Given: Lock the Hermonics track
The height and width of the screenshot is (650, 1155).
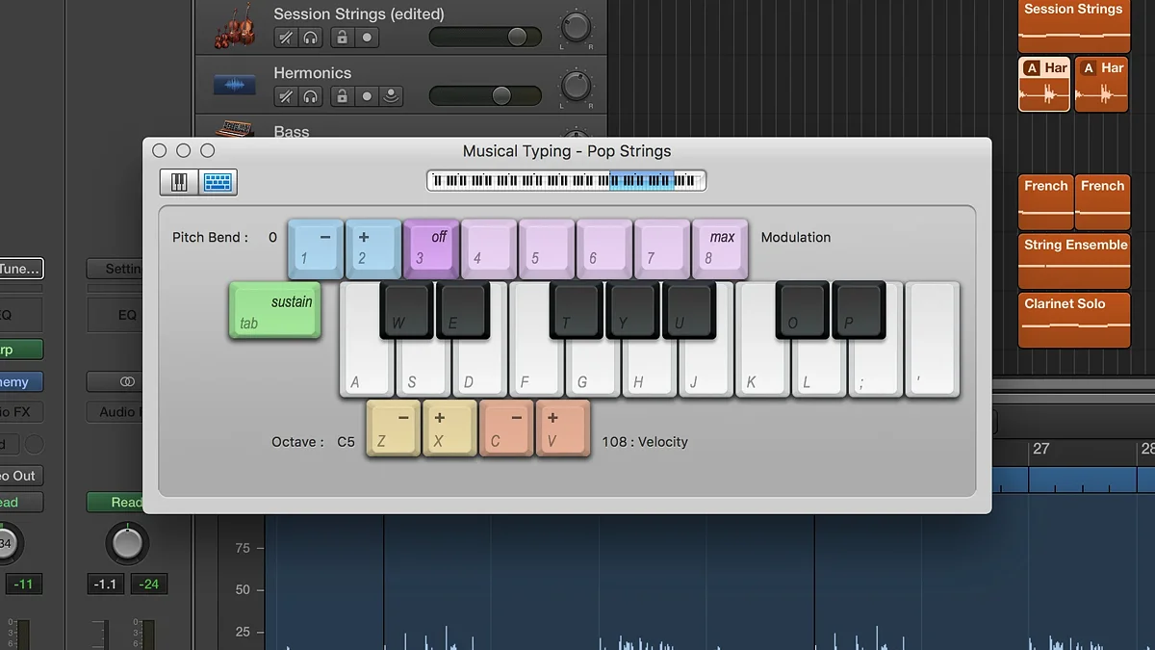Looking at the screenshot, I should (342, 96).
